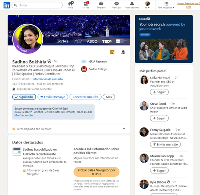This screenshot has height=195, width=200.
Task: Open Información de contacto
Action: tap(48, 79)
